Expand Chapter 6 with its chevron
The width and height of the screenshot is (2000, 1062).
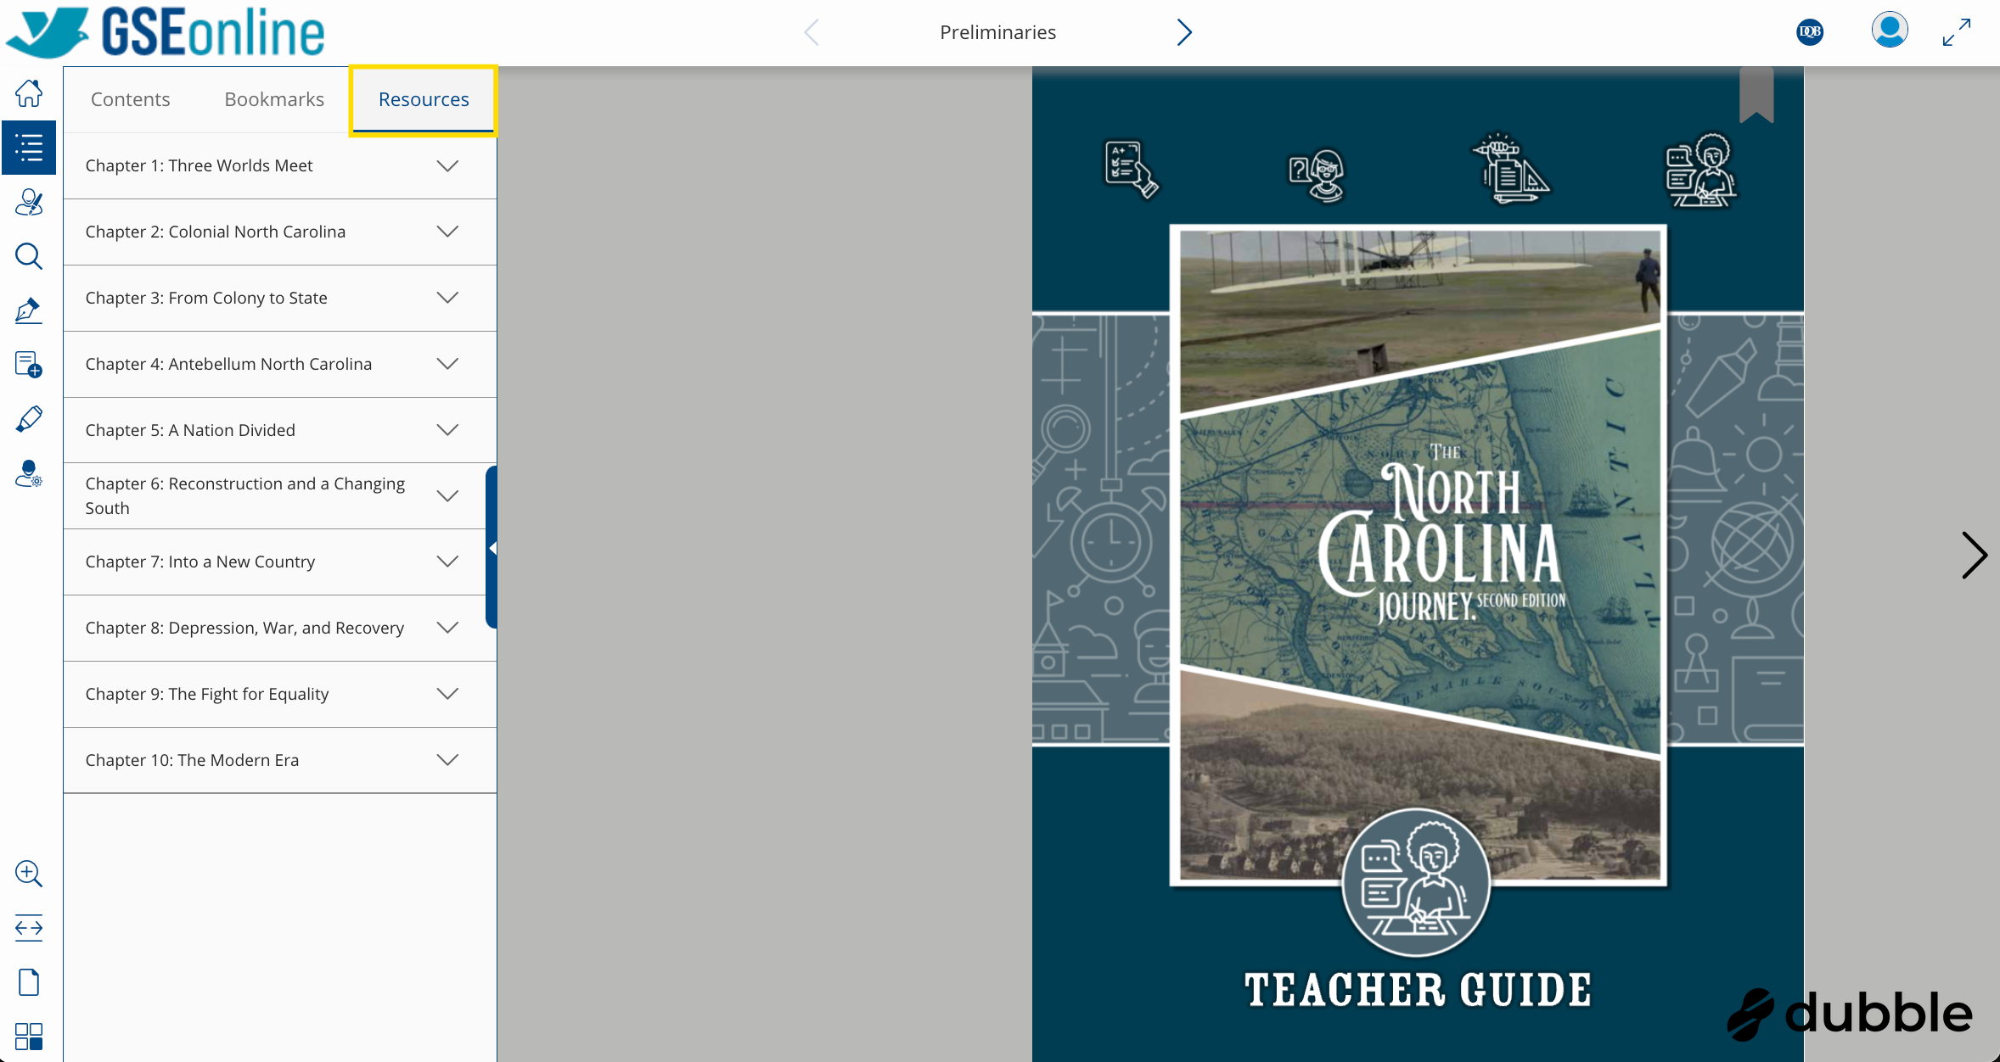tap(447, 496)
